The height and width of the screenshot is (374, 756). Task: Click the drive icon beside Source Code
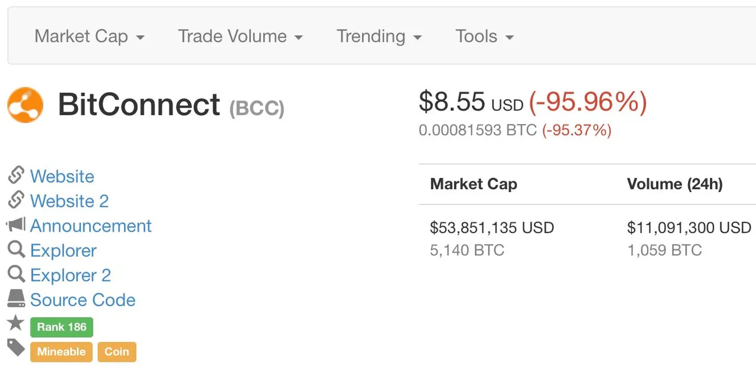coord(16,299)
